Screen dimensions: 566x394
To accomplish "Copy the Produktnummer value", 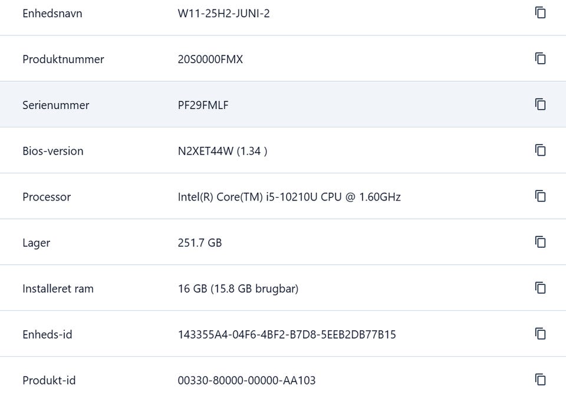I will (x=540, y=58).
